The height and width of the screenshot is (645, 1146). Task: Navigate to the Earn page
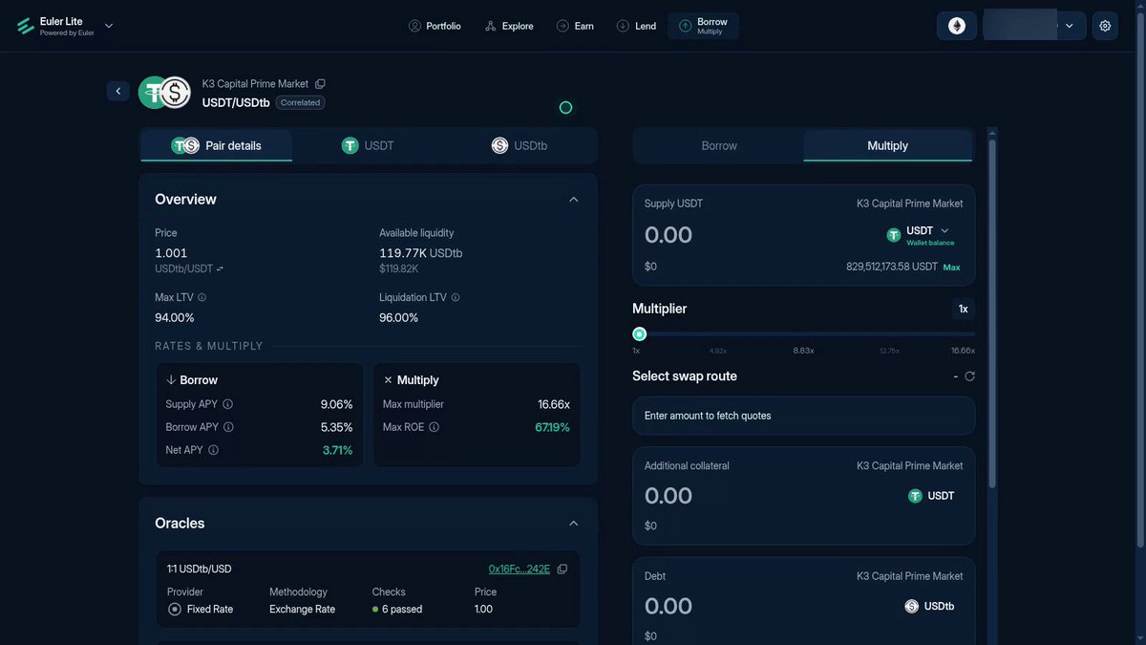pyautogui.click(x=575, y=26)
